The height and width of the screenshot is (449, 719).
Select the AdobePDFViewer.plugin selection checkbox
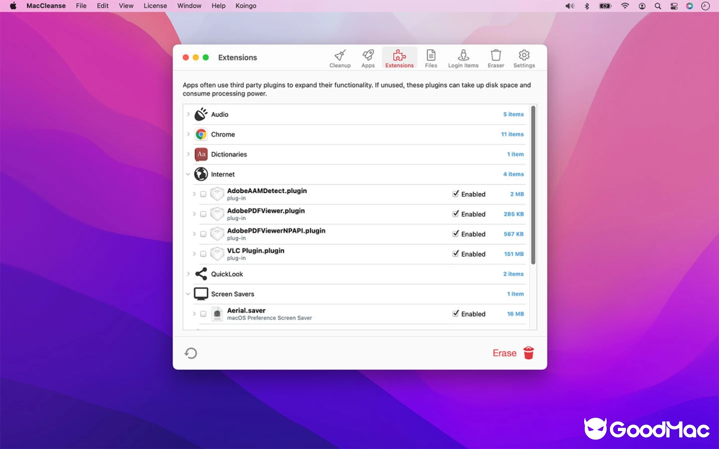203,214
